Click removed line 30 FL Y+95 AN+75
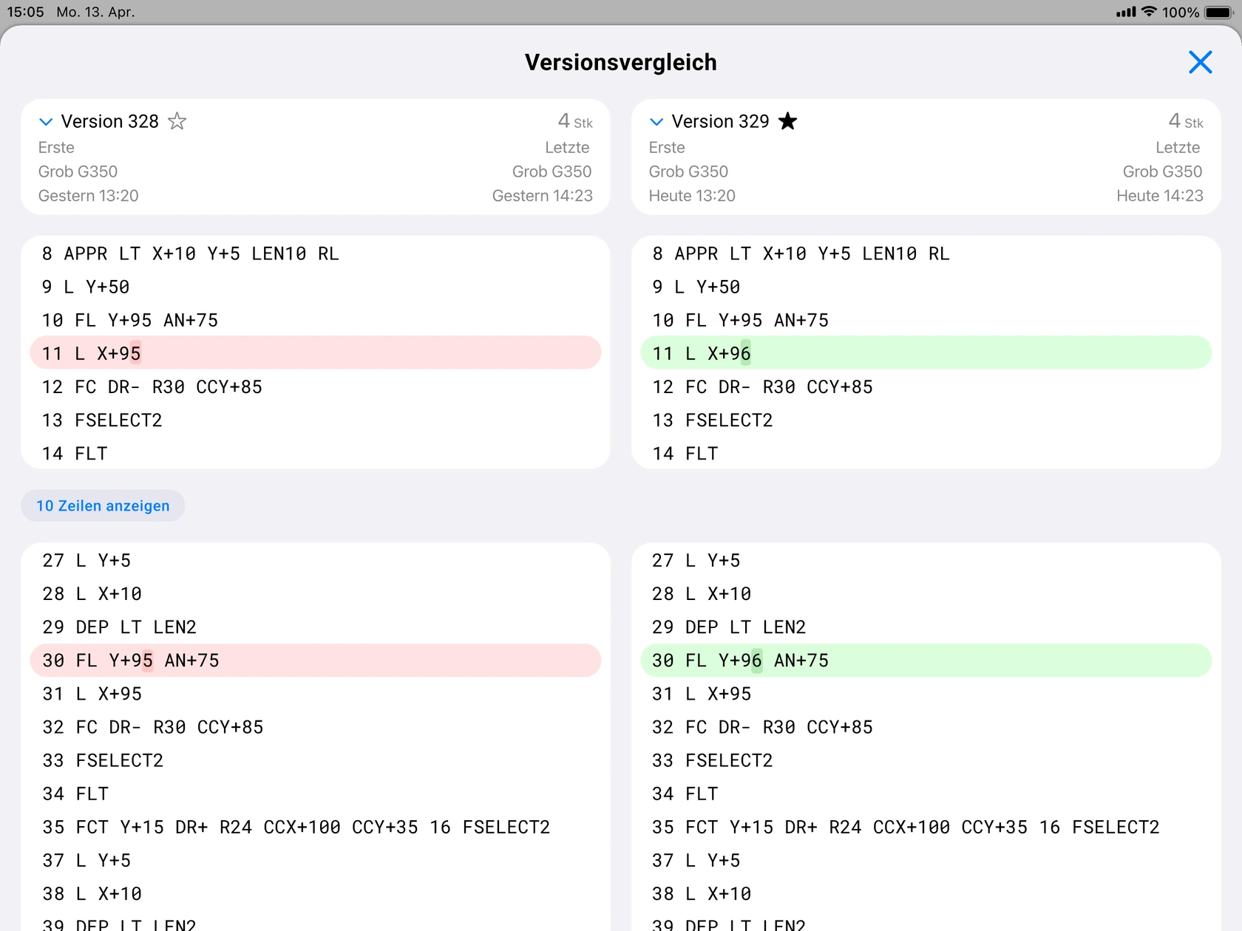The image size is (1242, 931). pyautogui.click(x=316, y=661)
